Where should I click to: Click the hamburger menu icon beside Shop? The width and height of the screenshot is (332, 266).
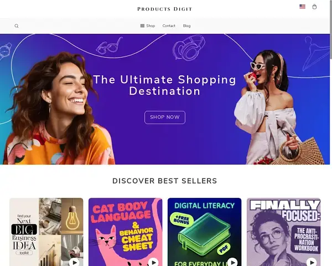click(x=142, y=25)
